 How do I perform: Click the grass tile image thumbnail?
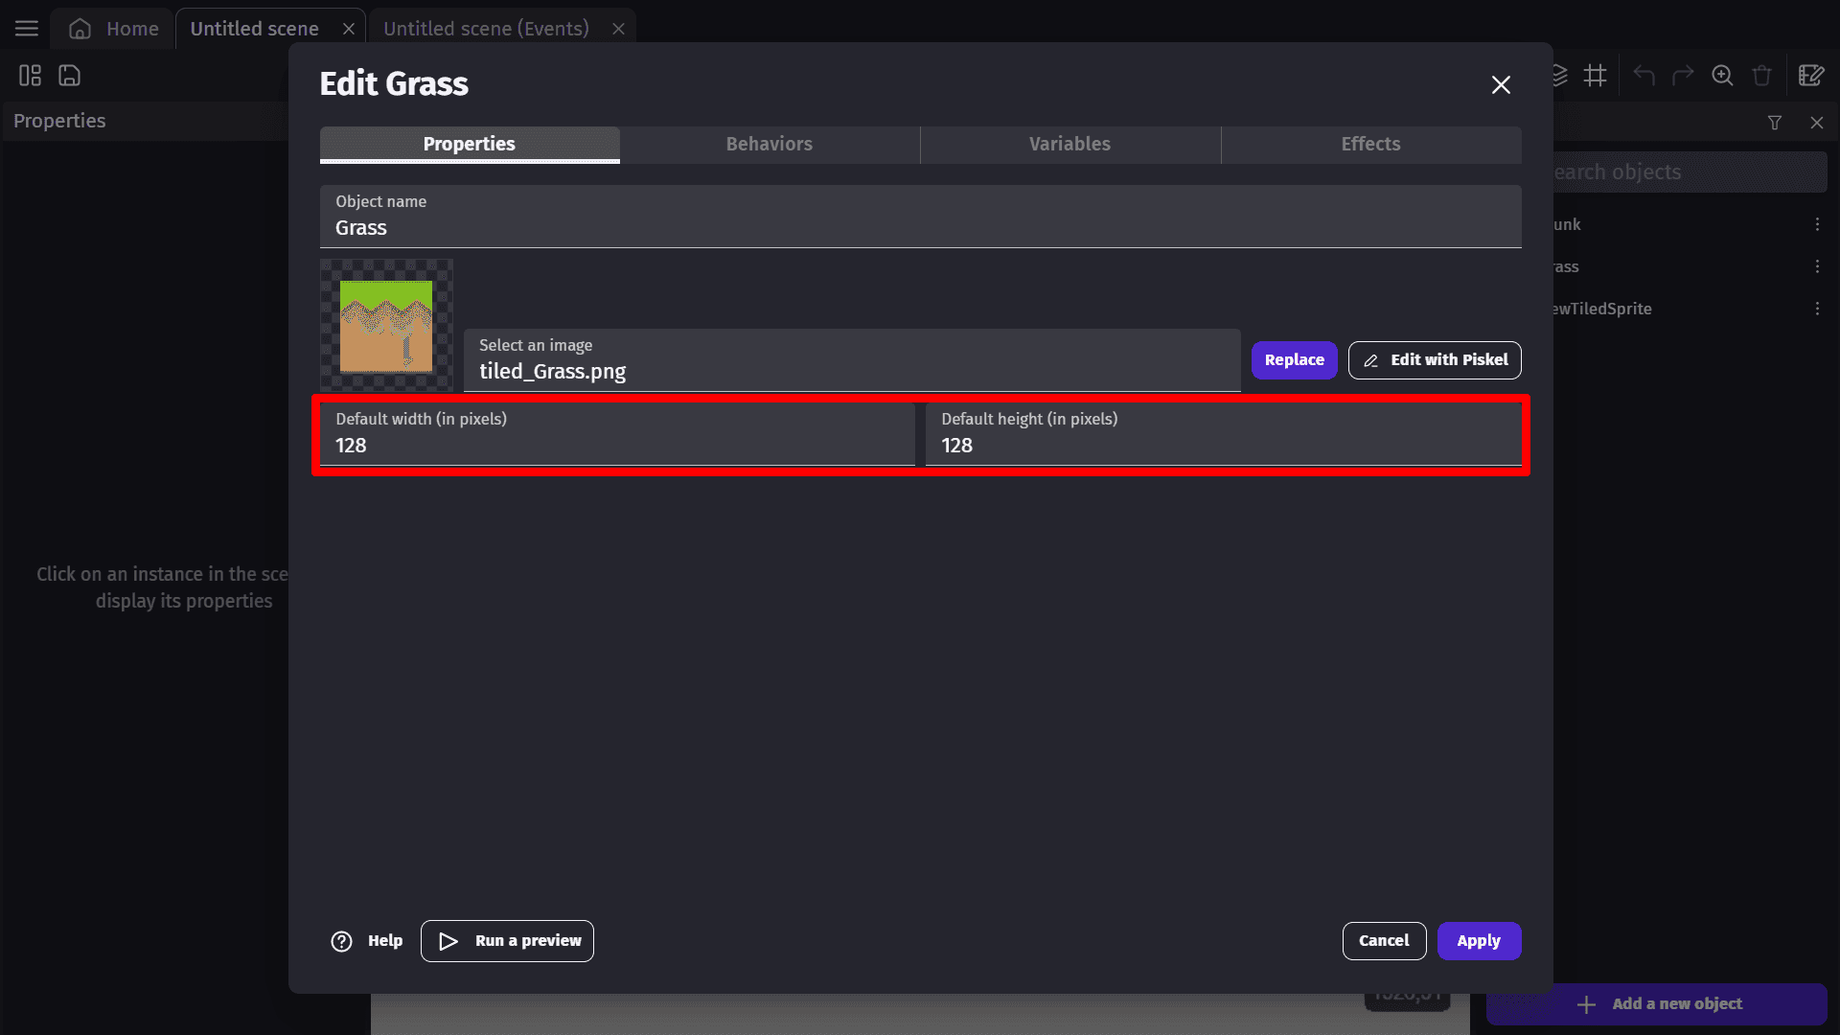[x=386, y=326]
